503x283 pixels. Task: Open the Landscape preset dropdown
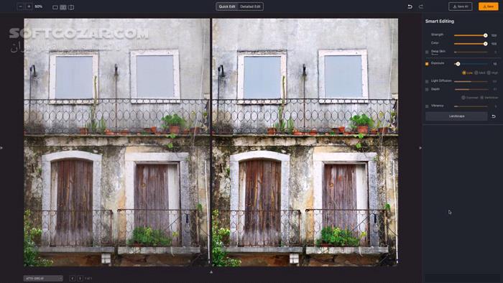point(456,116)
